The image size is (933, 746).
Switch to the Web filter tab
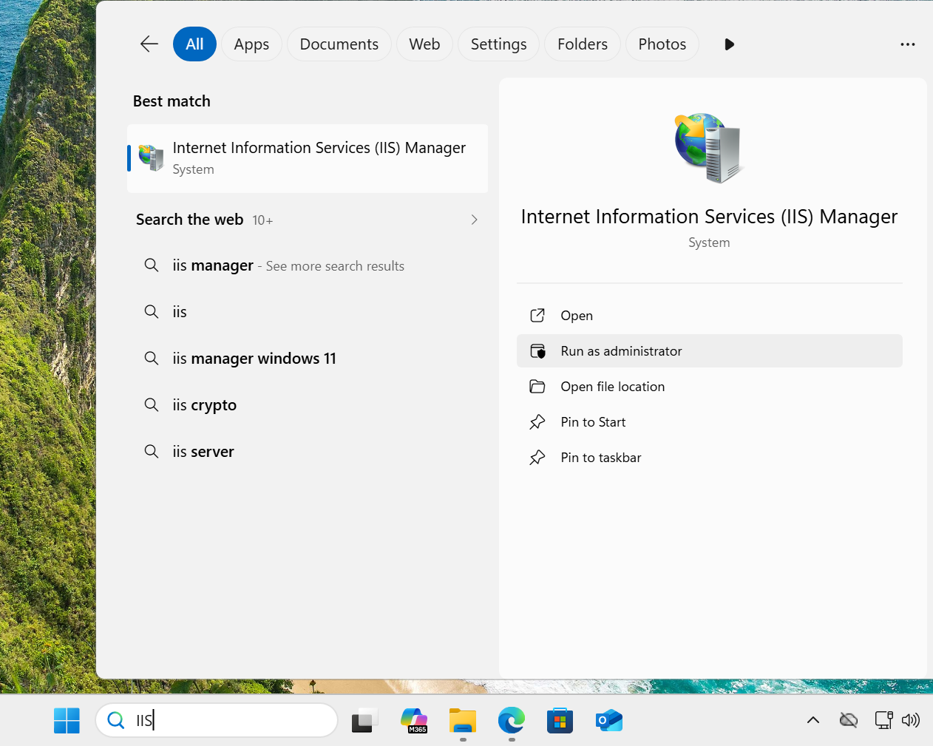click(424, 44)
